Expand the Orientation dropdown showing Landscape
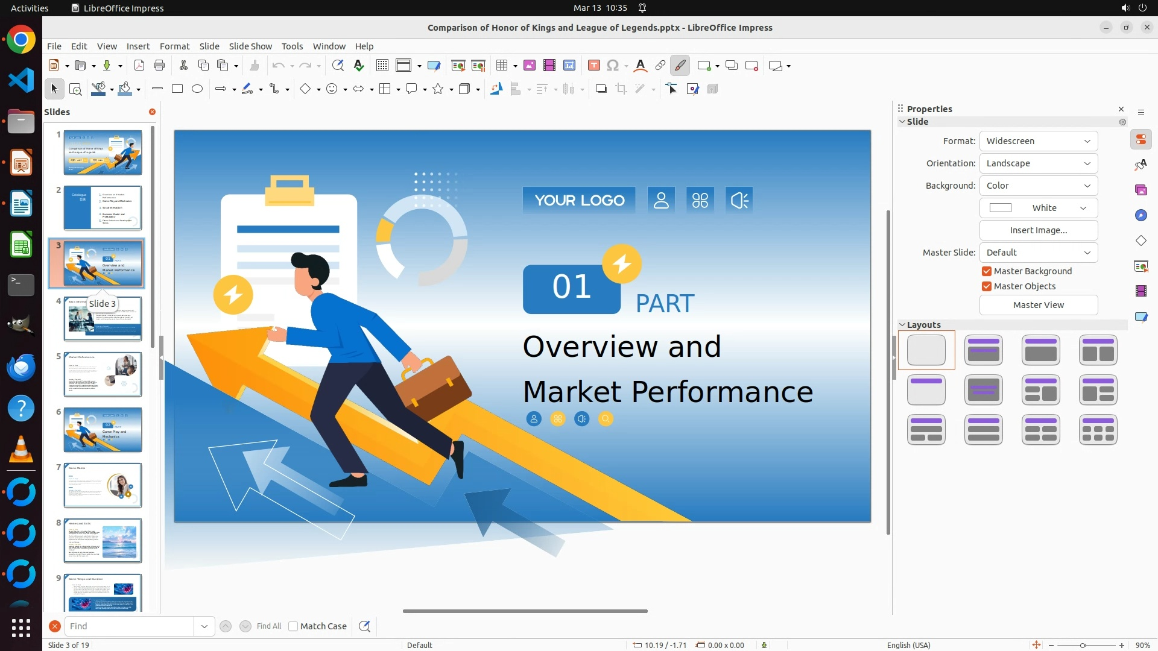 click(1038, 163)
